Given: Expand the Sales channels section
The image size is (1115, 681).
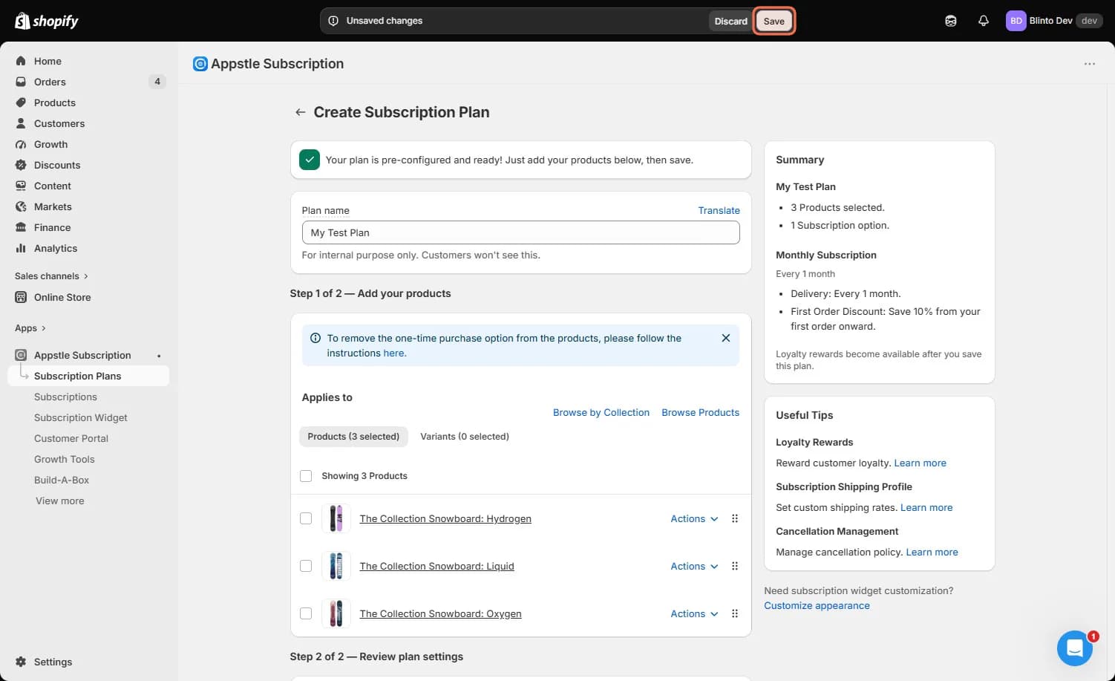Looking at the screenshot, I should click(x=51, y=276).
